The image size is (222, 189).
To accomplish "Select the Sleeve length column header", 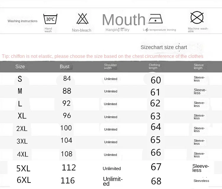I will point(199,66).
